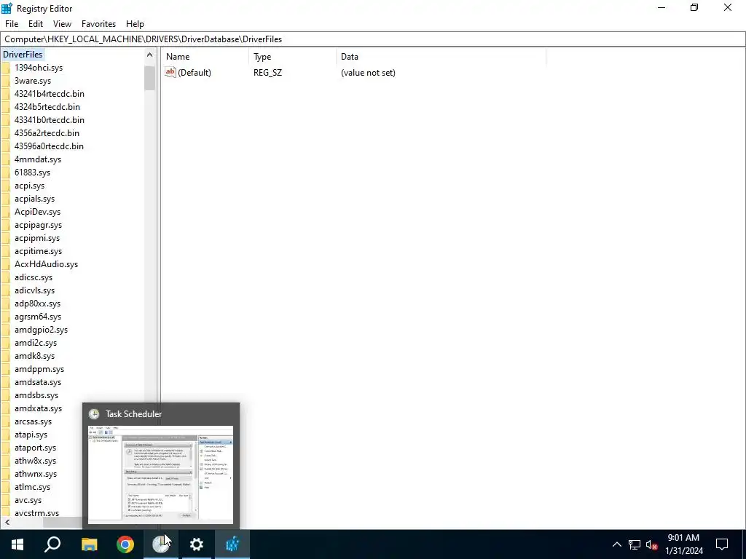Click folder icon of 1394ohci.sys key
Image resolution: width=746 pixels, height=559 pixels.
coord(6,68)
